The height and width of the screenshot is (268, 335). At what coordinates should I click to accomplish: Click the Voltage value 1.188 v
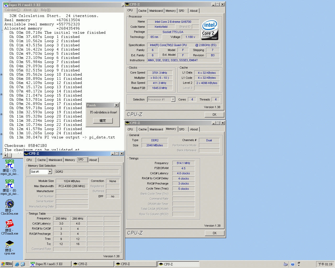pyautogui.click(x=190, y=37)
